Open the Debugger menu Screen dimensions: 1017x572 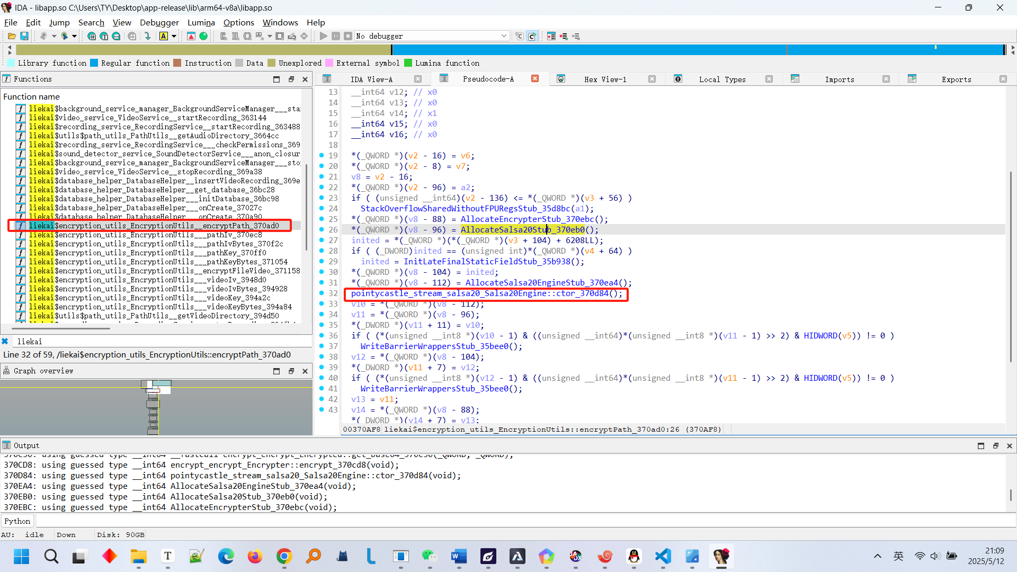tap(159, 22)
